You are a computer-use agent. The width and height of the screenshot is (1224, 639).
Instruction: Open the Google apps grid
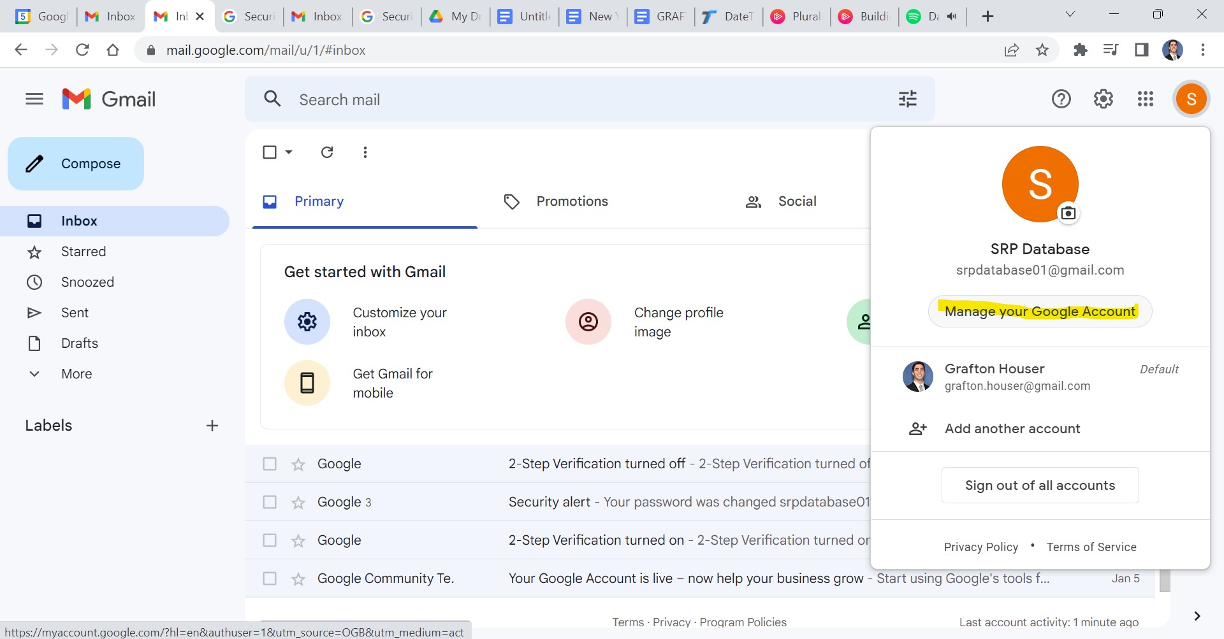click(1145, 99)
